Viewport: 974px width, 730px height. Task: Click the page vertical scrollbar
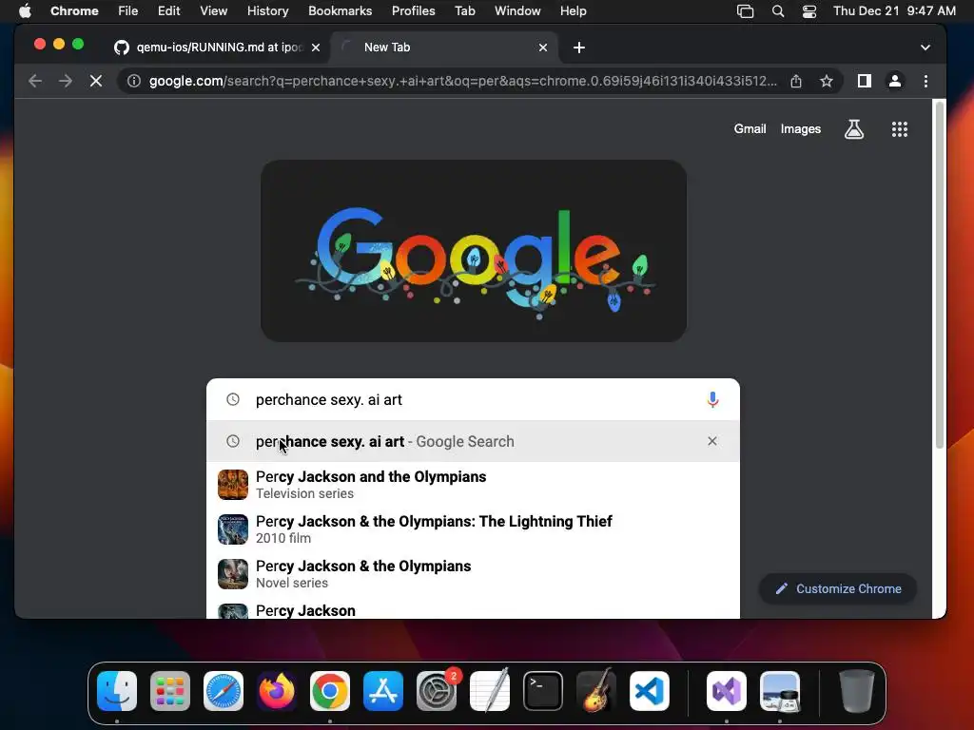click(x=939, y=275)
